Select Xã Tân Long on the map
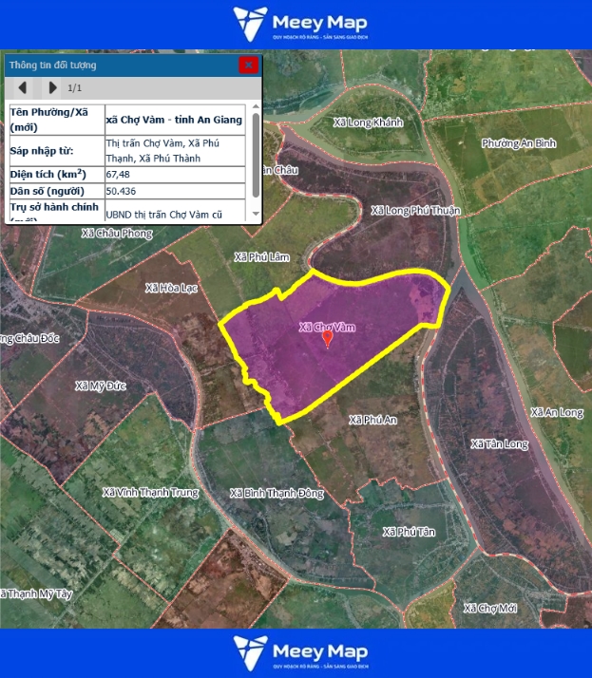 coord(499,444)
